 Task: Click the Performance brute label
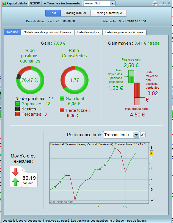tap(84, 135)
